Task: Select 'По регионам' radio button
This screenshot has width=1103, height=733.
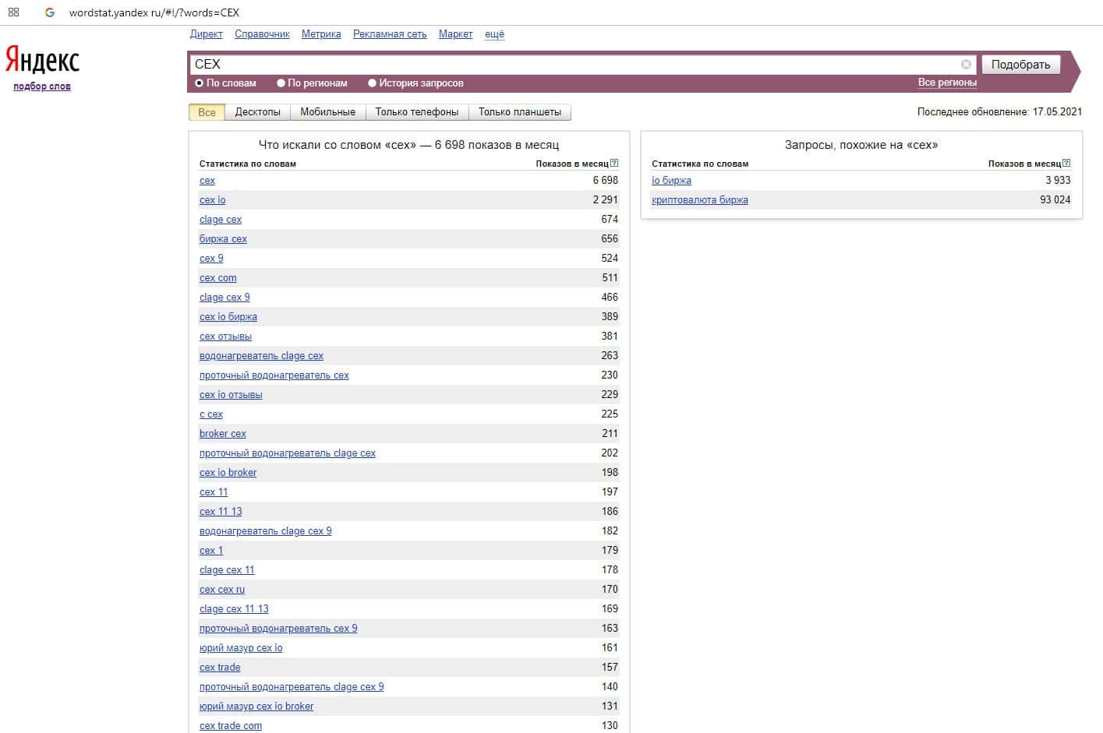Action: [281, 83]
